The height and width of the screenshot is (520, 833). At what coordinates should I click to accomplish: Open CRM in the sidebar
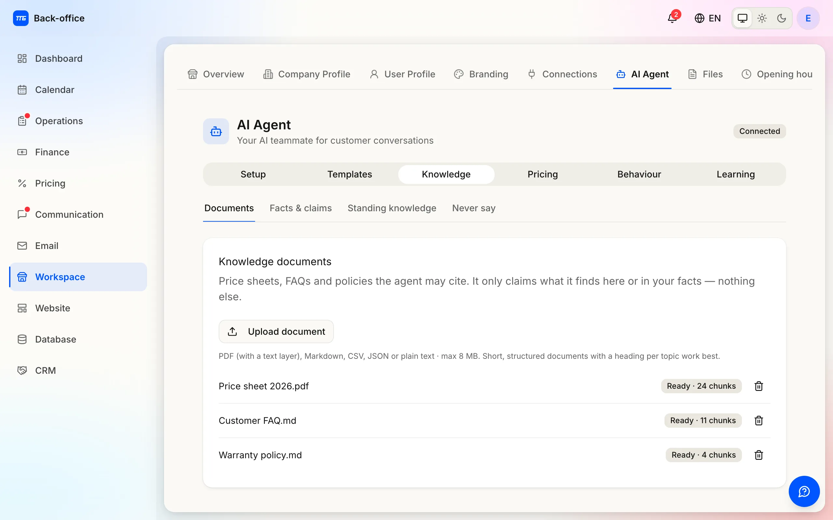pyautogui.click(x=78, y=370)
